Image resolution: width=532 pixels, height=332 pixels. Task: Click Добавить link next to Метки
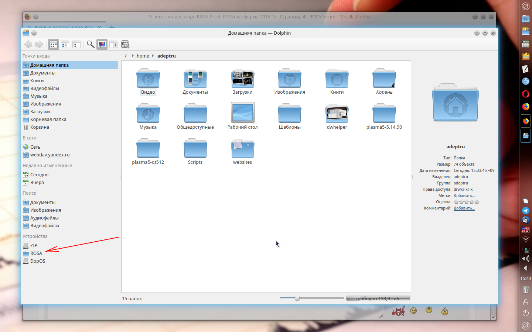click(464, 196)
